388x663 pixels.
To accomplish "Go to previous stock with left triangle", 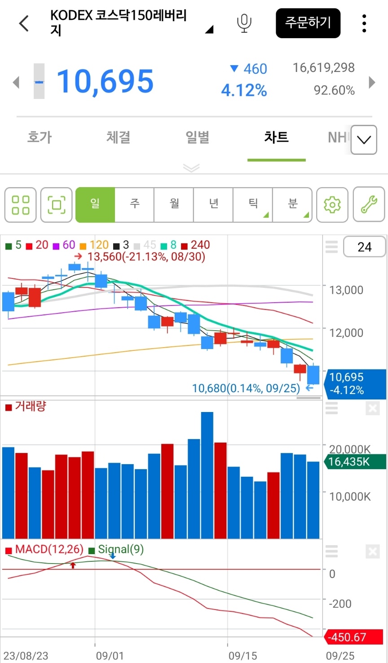I will pos(16,82).
